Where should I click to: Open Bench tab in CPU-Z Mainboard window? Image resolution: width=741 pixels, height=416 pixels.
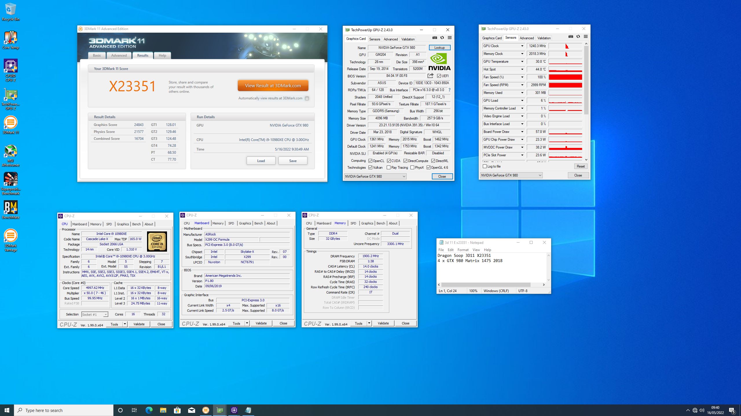click(258, 223)
